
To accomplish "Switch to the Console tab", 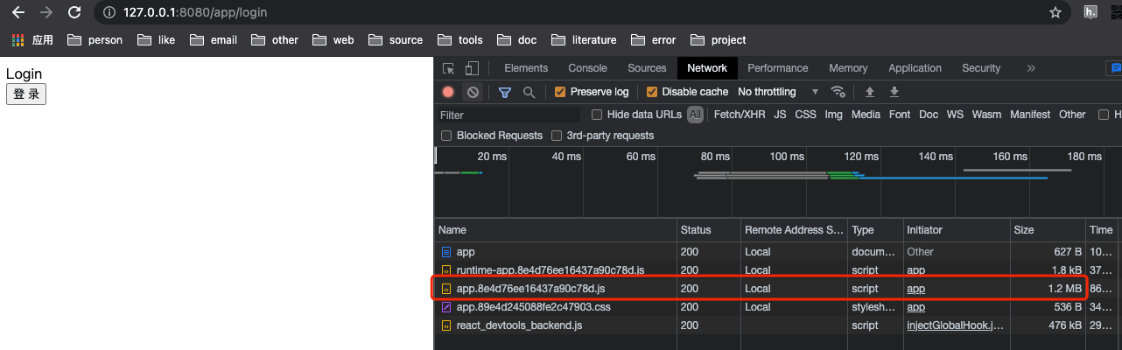I will [587, 68].
